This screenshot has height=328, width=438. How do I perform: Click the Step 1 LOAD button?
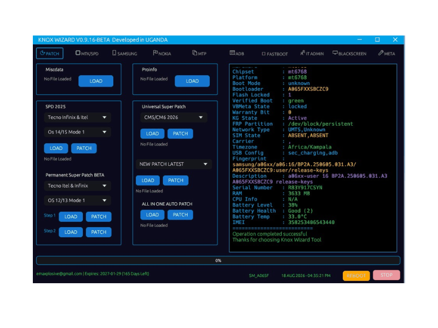point(71,216)
